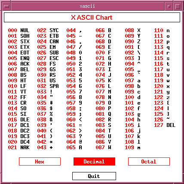Click the EOT entry next to 004

[x=25, y=53]
